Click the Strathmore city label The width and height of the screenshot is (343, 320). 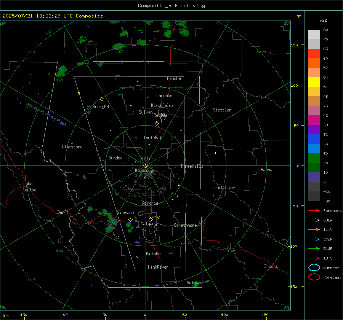[x=185, y=225]
